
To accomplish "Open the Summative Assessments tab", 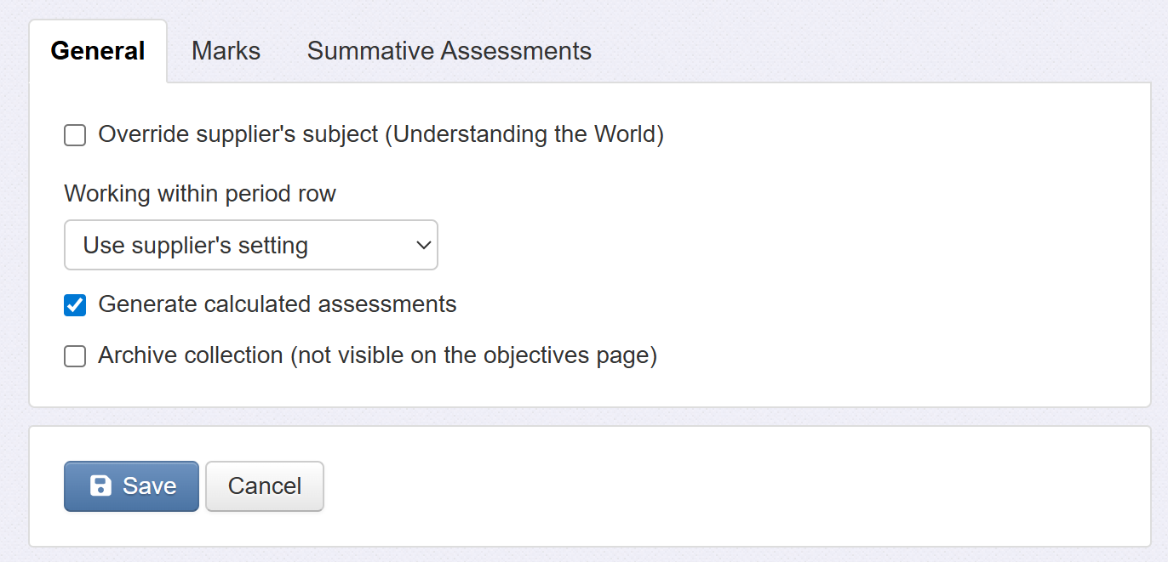I will (449, 51).
